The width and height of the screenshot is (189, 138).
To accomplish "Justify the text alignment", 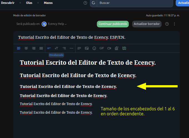I will tap(41, 48).
